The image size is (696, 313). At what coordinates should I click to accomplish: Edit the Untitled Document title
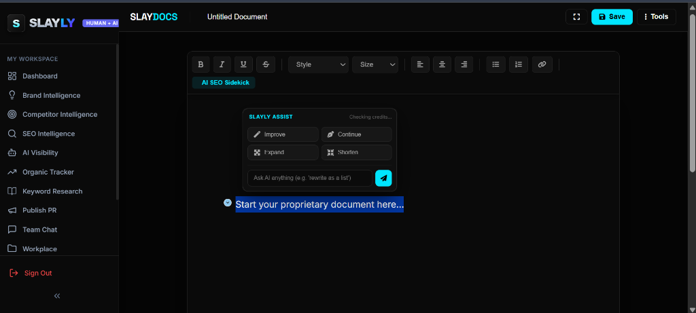[x=237, y=17]
